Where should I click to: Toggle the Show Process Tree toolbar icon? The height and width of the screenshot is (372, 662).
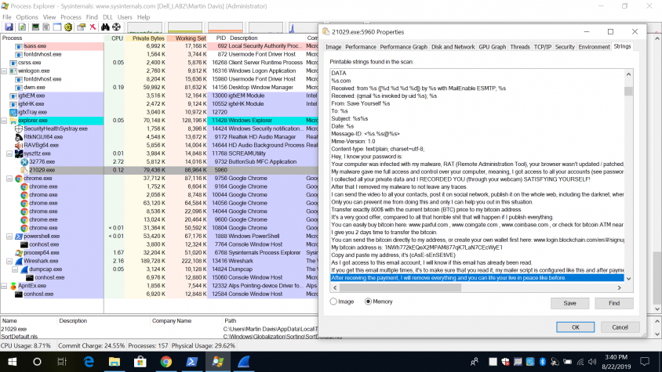pyautogui.click(x=46, y=27)
